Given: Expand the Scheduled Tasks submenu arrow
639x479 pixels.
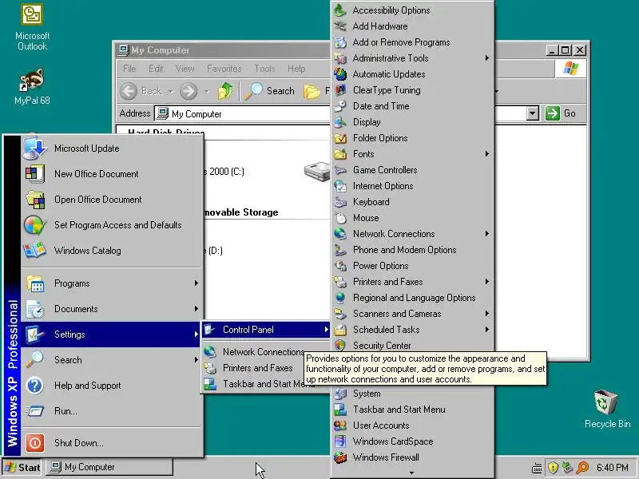Looking at the screenshot, I should pyautogui.click(x=487, y=329).
